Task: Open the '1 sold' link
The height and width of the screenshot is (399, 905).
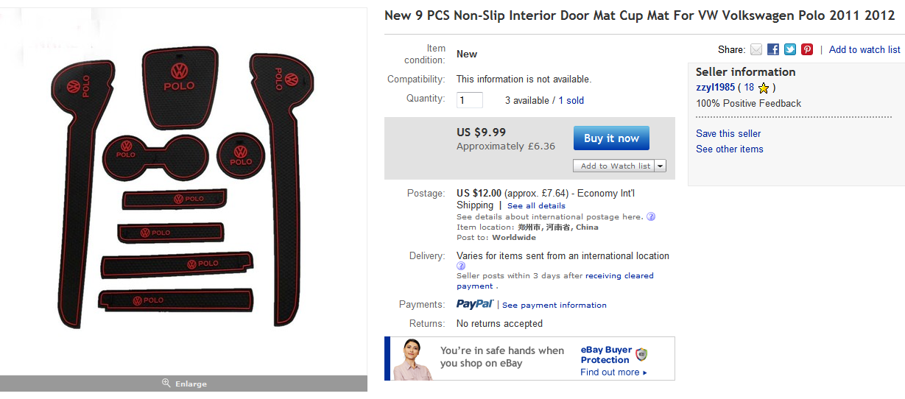Action: pyautogui.click(x=571, y=100)
